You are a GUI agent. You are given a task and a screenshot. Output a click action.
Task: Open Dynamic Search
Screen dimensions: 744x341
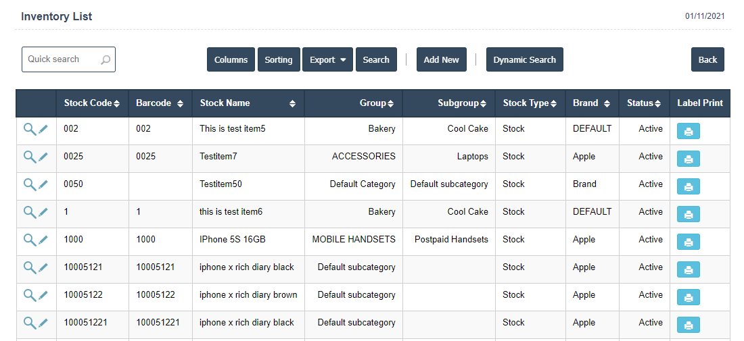pos(524,59)
